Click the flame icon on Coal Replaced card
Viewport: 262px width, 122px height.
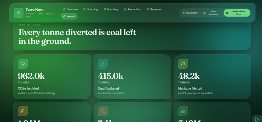[103, 63]
